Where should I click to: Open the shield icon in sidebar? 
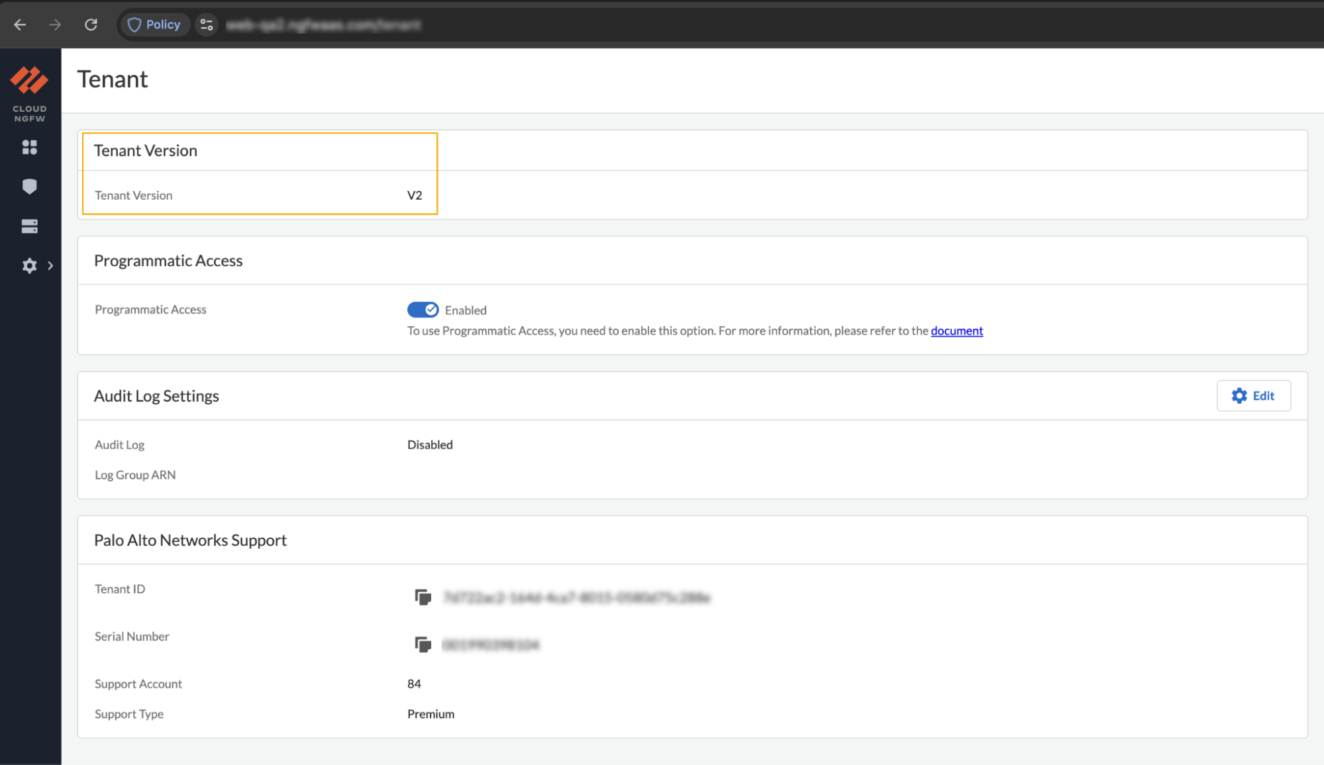coord(30,187)
